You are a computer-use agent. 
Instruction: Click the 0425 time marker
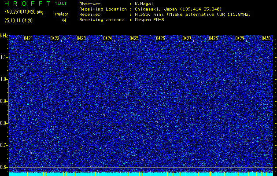134,38
